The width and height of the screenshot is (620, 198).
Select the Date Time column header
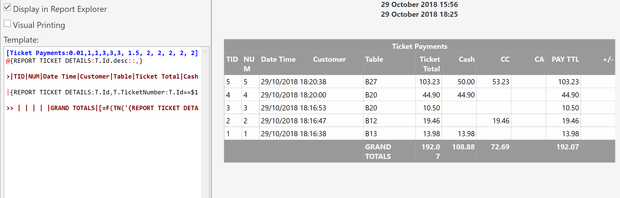click(278, 59)
